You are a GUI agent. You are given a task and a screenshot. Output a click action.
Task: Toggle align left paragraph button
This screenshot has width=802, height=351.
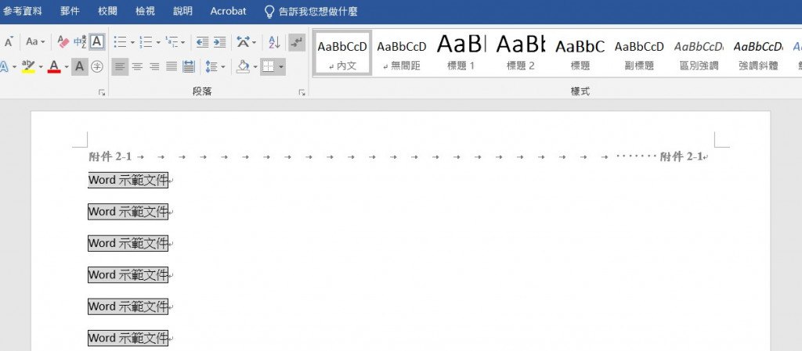click(120, 66)
